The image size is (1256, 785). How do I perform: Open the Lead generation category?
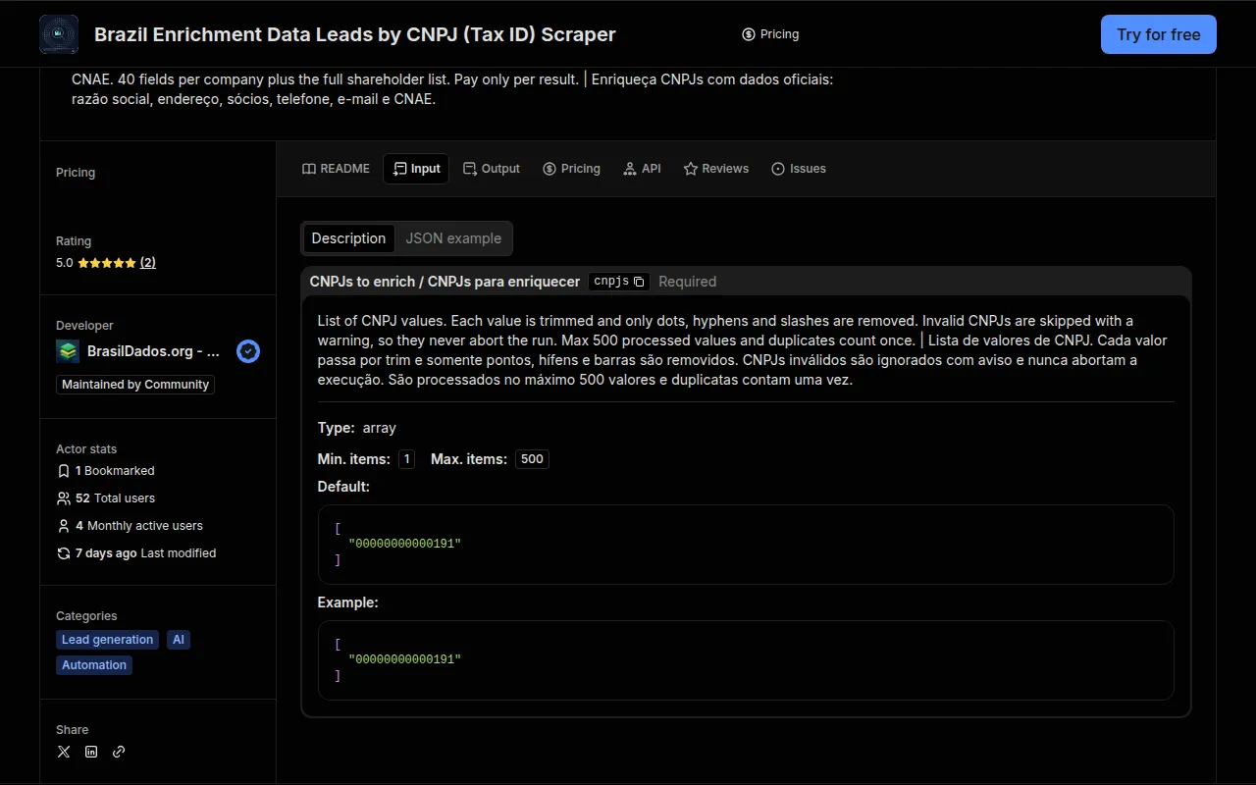[108, 640]
